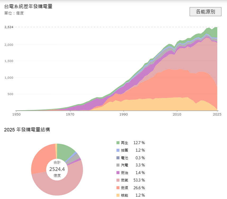227x199 pixels.
Task: Click the 台電系統歷年發購電量 chart title
Action: (28, 6)
